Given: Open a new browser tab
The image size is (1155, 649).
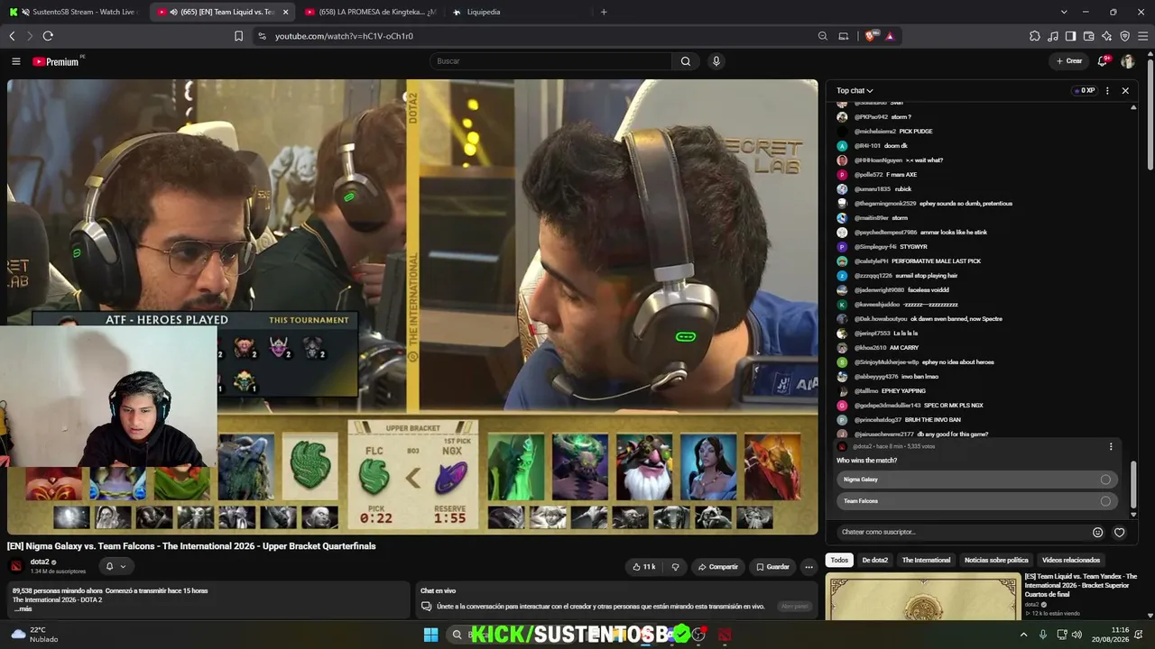Looking at the screenshot, I should pos(604,12).
